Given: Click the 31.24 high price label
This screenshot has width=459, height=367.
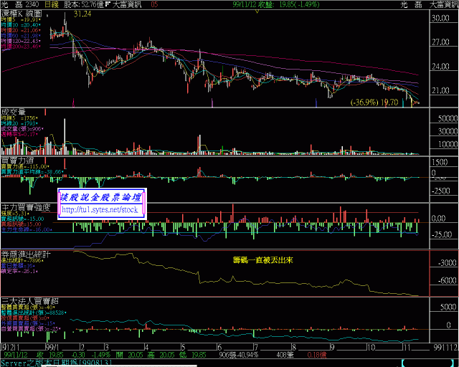Looking at the screenshot, I should (x=82, y=14).
